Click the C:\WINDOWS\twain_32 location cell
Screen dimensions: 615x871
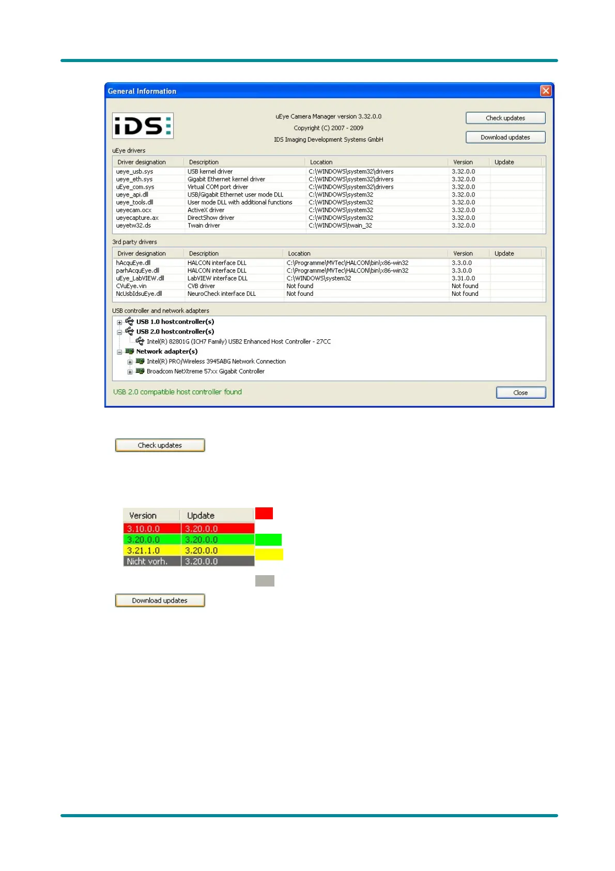[341, 226]
